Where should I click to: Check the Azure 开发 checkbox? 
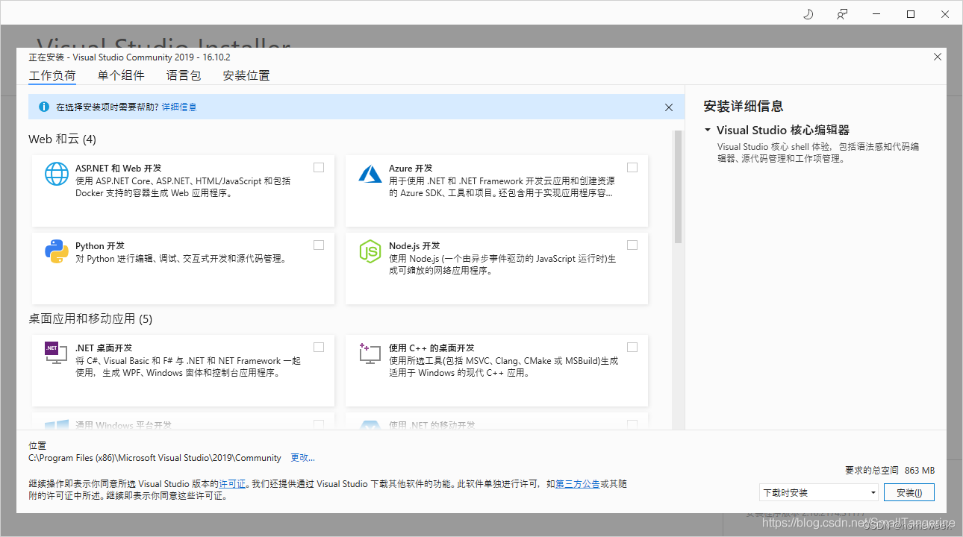coord(632,167)
